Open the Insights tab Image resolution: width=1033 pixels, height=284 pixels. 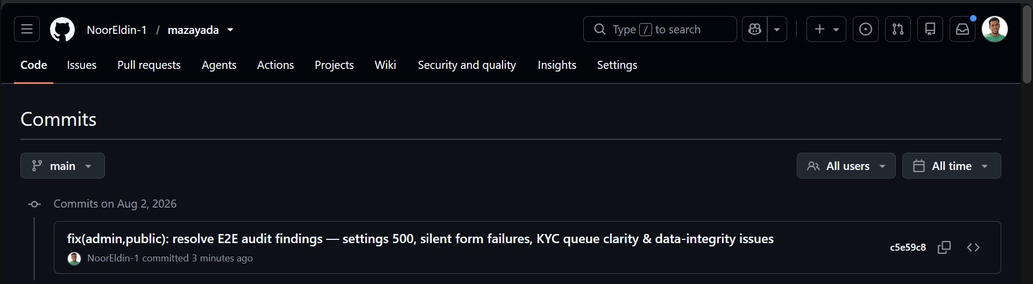tap(557, 65)
